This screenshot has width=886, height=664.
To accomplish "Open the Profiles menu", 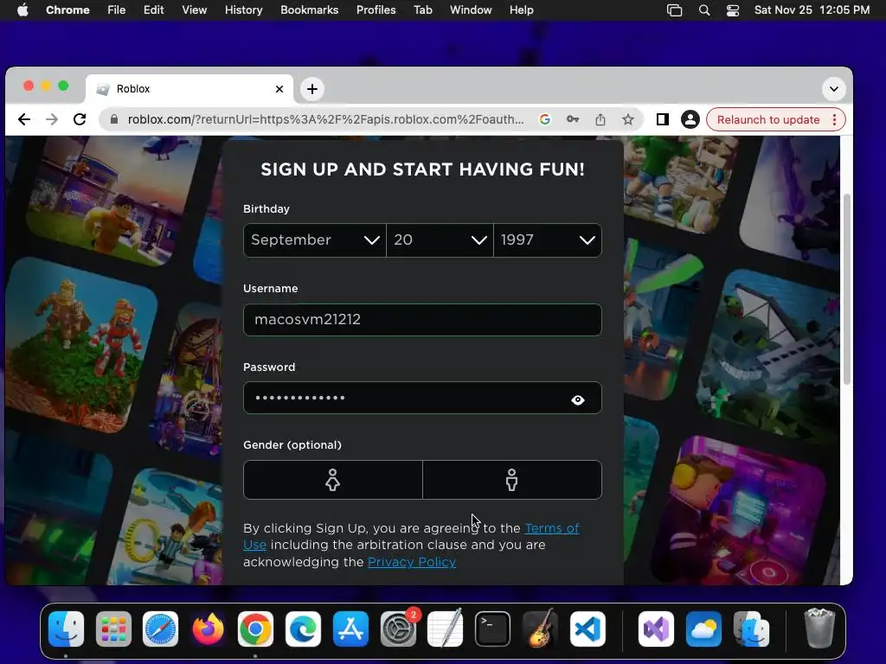I will click(x=376, y=10).
